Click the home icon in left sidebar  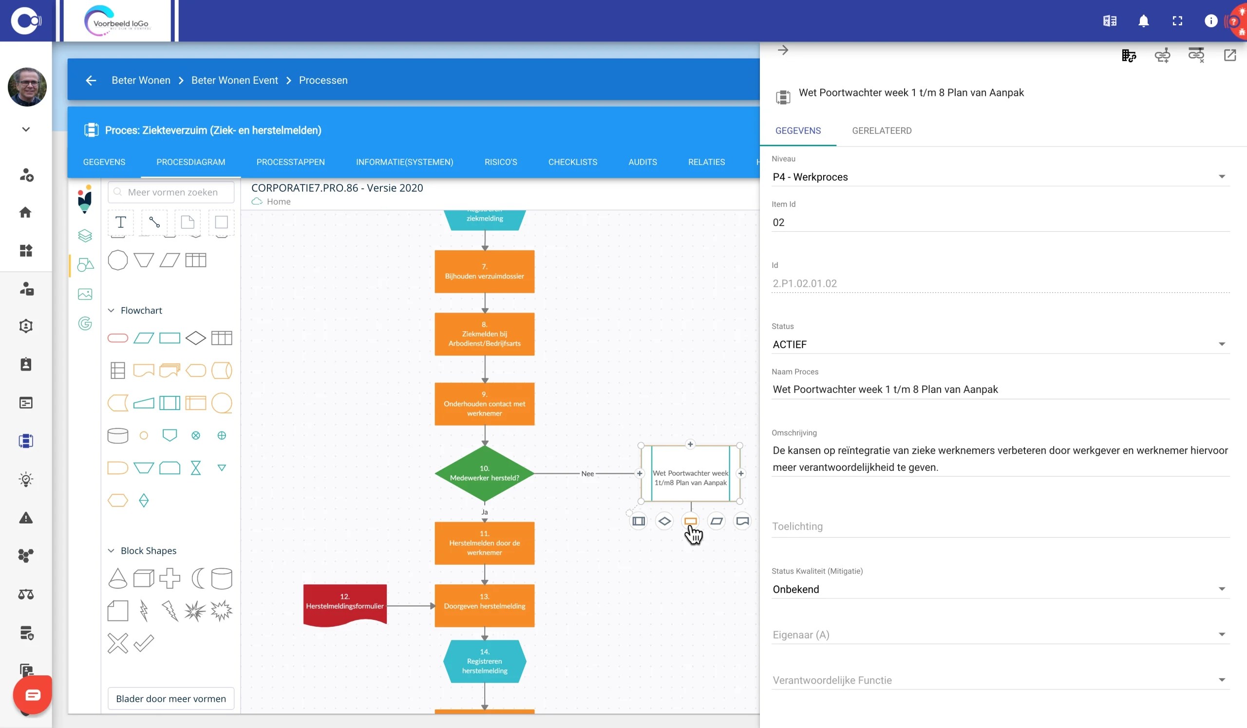coord(26,212)
